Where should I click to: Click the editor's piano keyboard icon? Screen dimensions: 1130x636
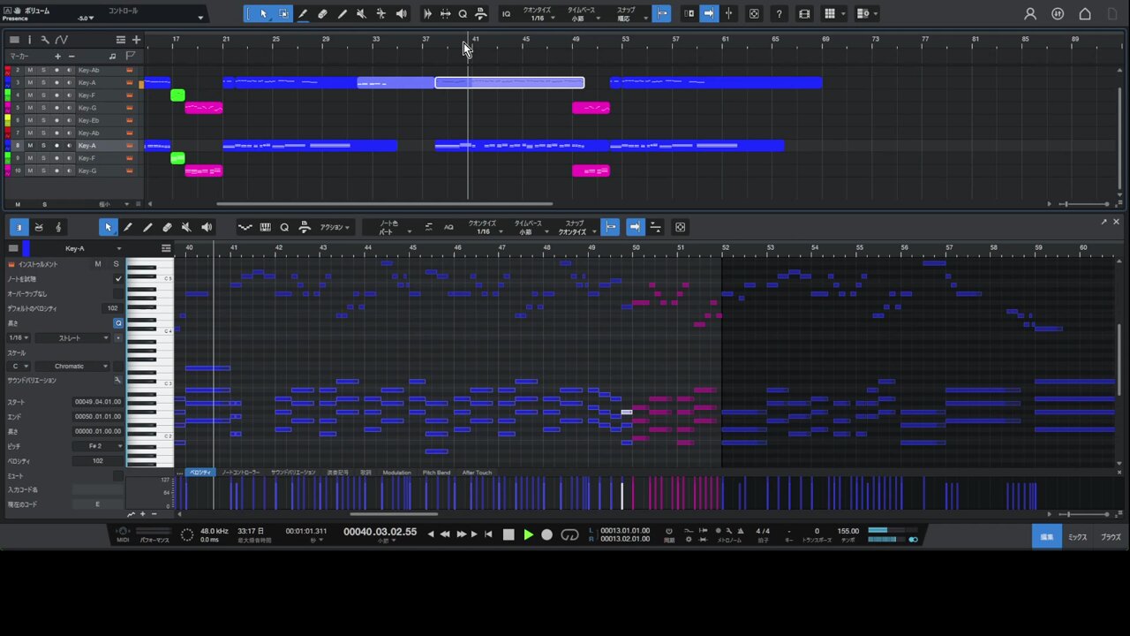(x=265, y=227)
